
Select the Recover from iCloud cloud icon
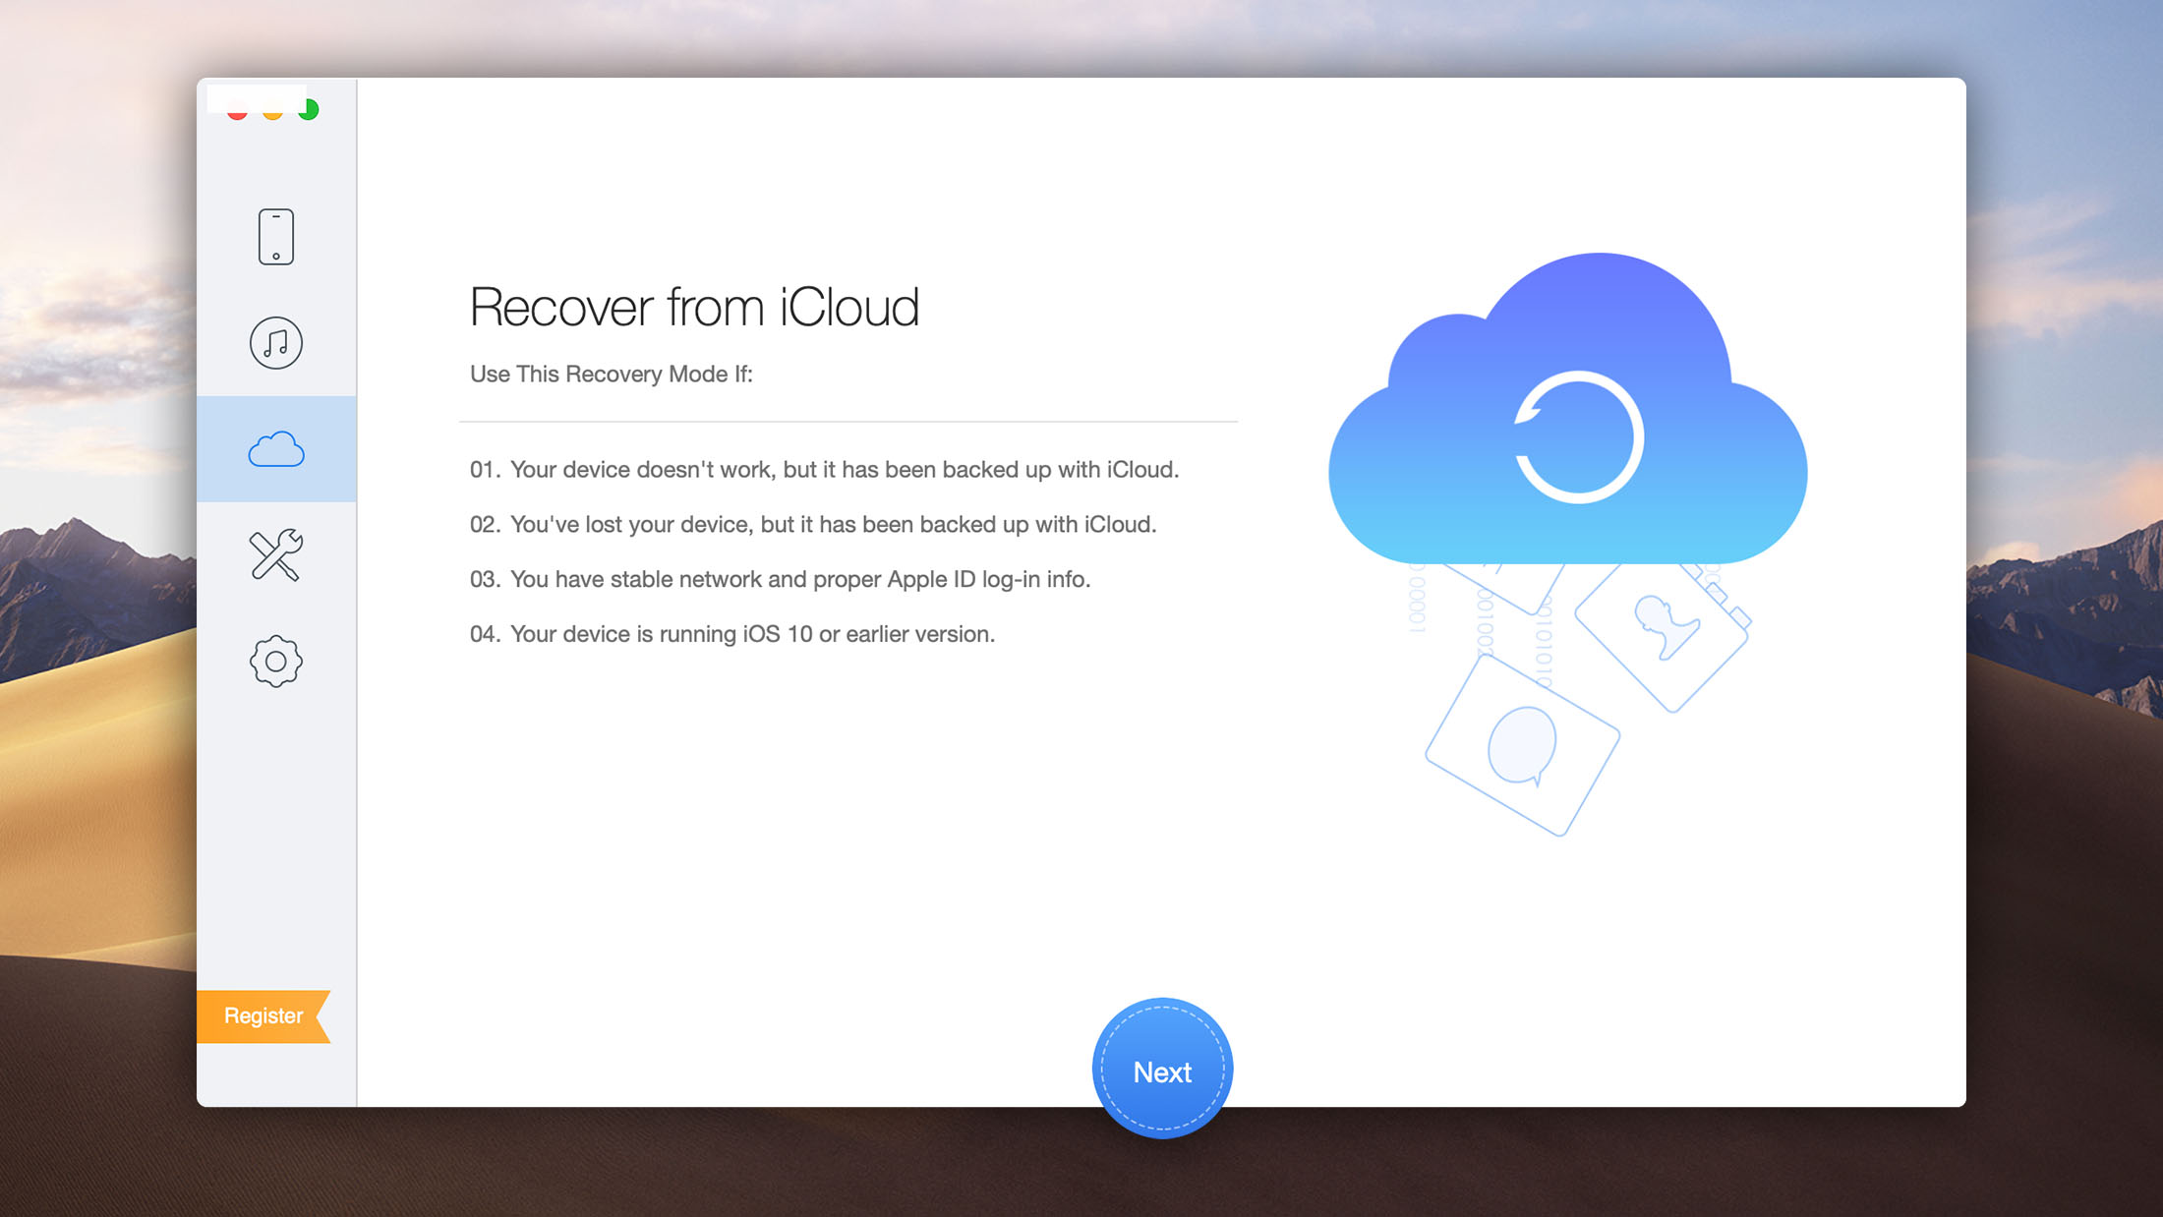276,449
